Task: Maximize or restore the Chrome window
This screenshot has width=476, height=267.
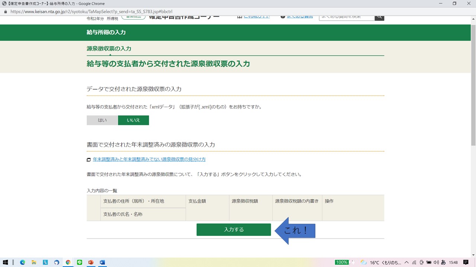Action: point(454,4)
